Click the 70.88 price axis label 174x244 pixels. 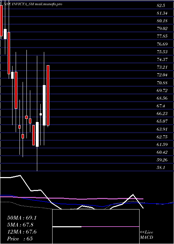pyautogui.click(x=162, y=83)
